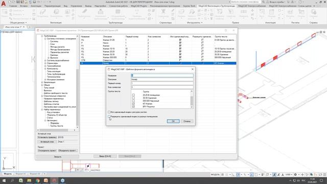Click the Название input field

[162, 76]
